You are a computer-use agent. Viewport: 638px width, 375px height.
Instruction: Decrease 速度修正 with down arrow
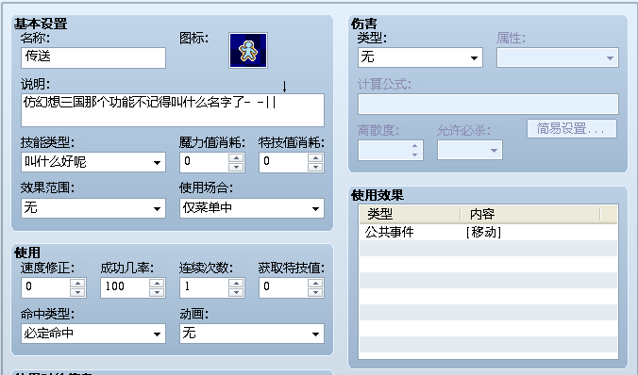point(77,292)
